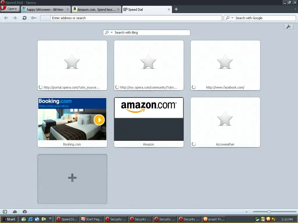Screen dimensions: 298x223
Task: Open the Booking.com speed dial tile
Action: [72, 122]
